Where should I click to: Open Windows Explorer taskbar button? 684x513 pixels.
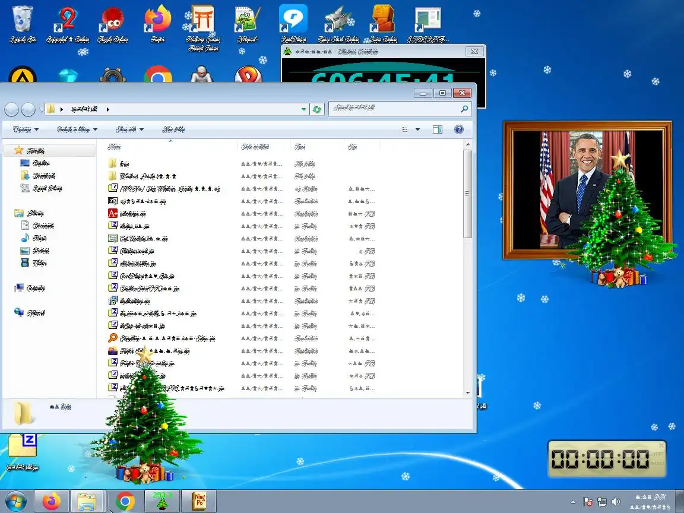tap(87, 501)
